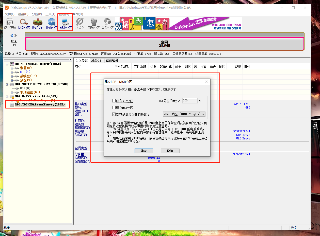Image resolution: width=320 pixels, height=236 pixels.
Task: Open the 2048 扇区 alignment dropdown
Action: tap(184, 114)
